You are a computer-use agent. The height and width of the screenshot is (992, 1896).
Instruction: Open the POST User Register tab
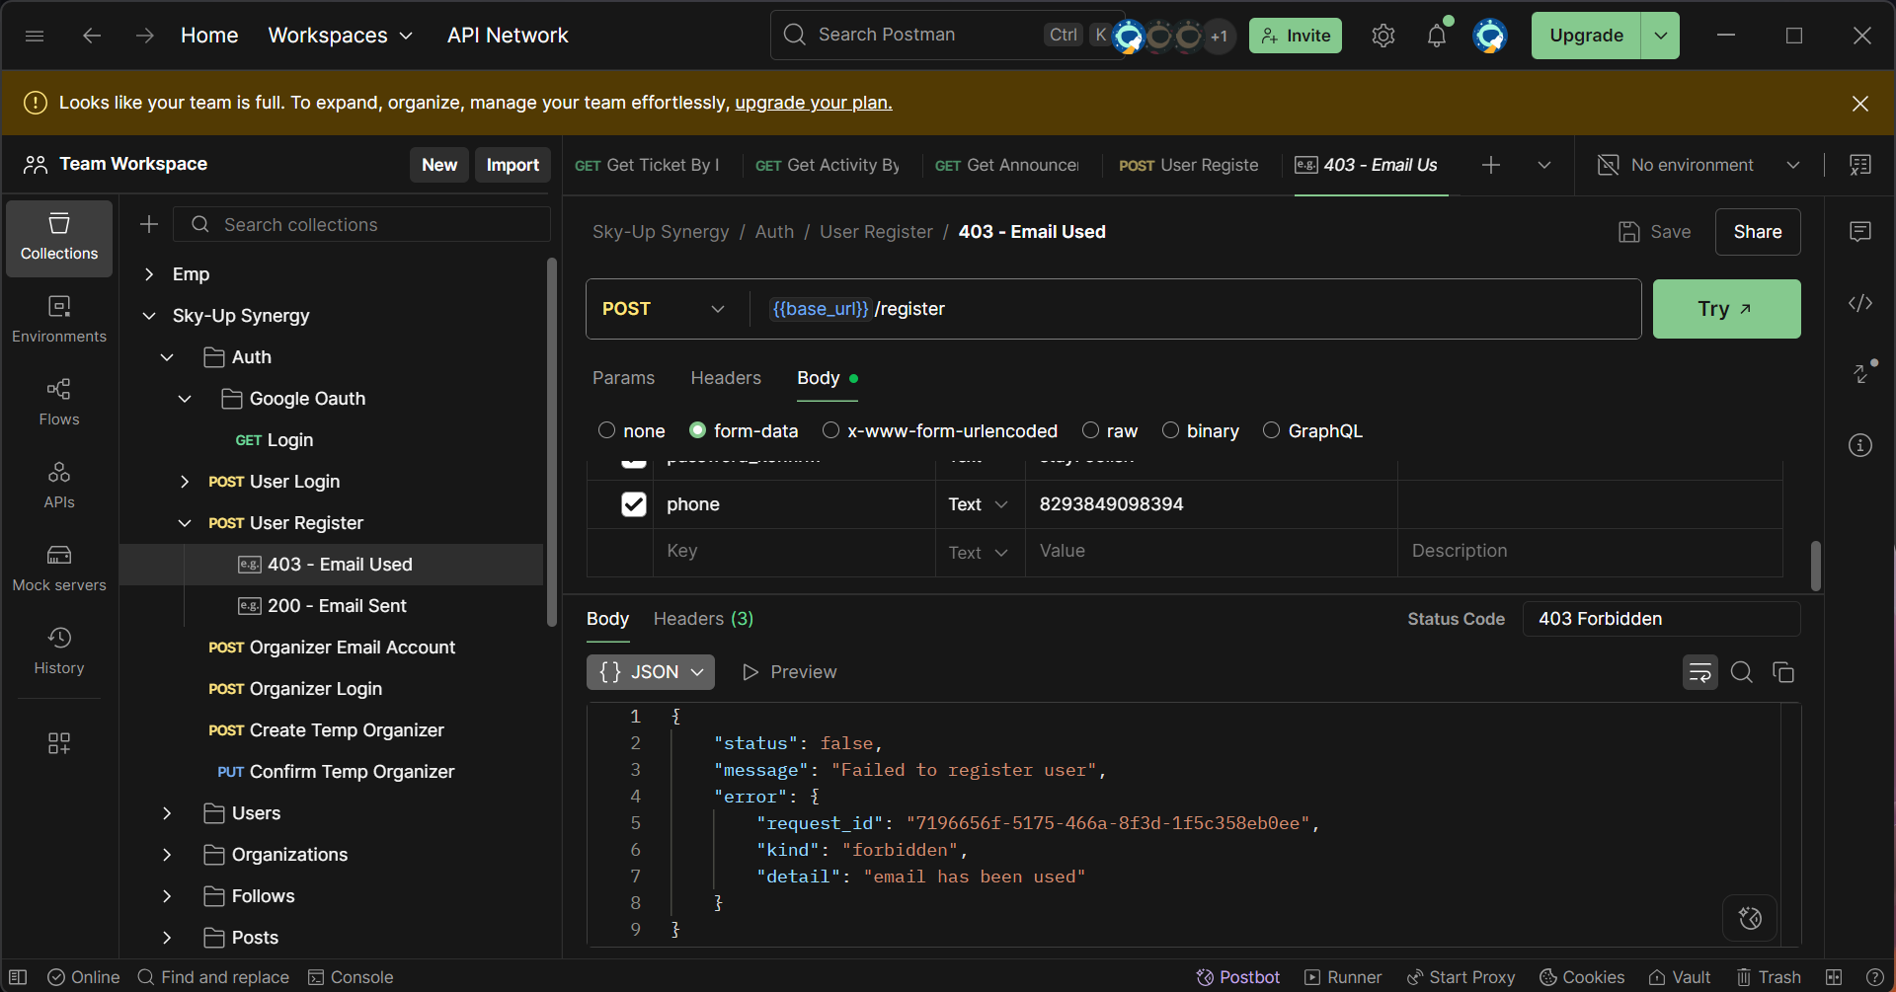(1189, 165)
